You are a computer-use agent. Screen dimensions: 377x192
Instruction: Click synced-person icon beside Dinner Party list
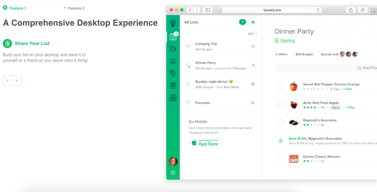pos(188,65)
